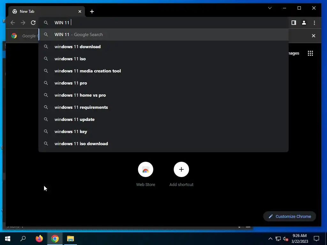Open the network status tray icon
Image resolution: width=327 pixels, height=245 pixels.
tap(278, 239)
